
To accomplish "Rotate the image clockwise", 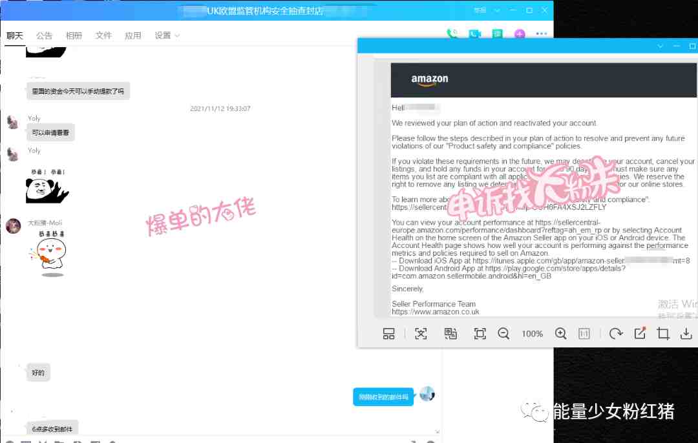I will 616,334.
